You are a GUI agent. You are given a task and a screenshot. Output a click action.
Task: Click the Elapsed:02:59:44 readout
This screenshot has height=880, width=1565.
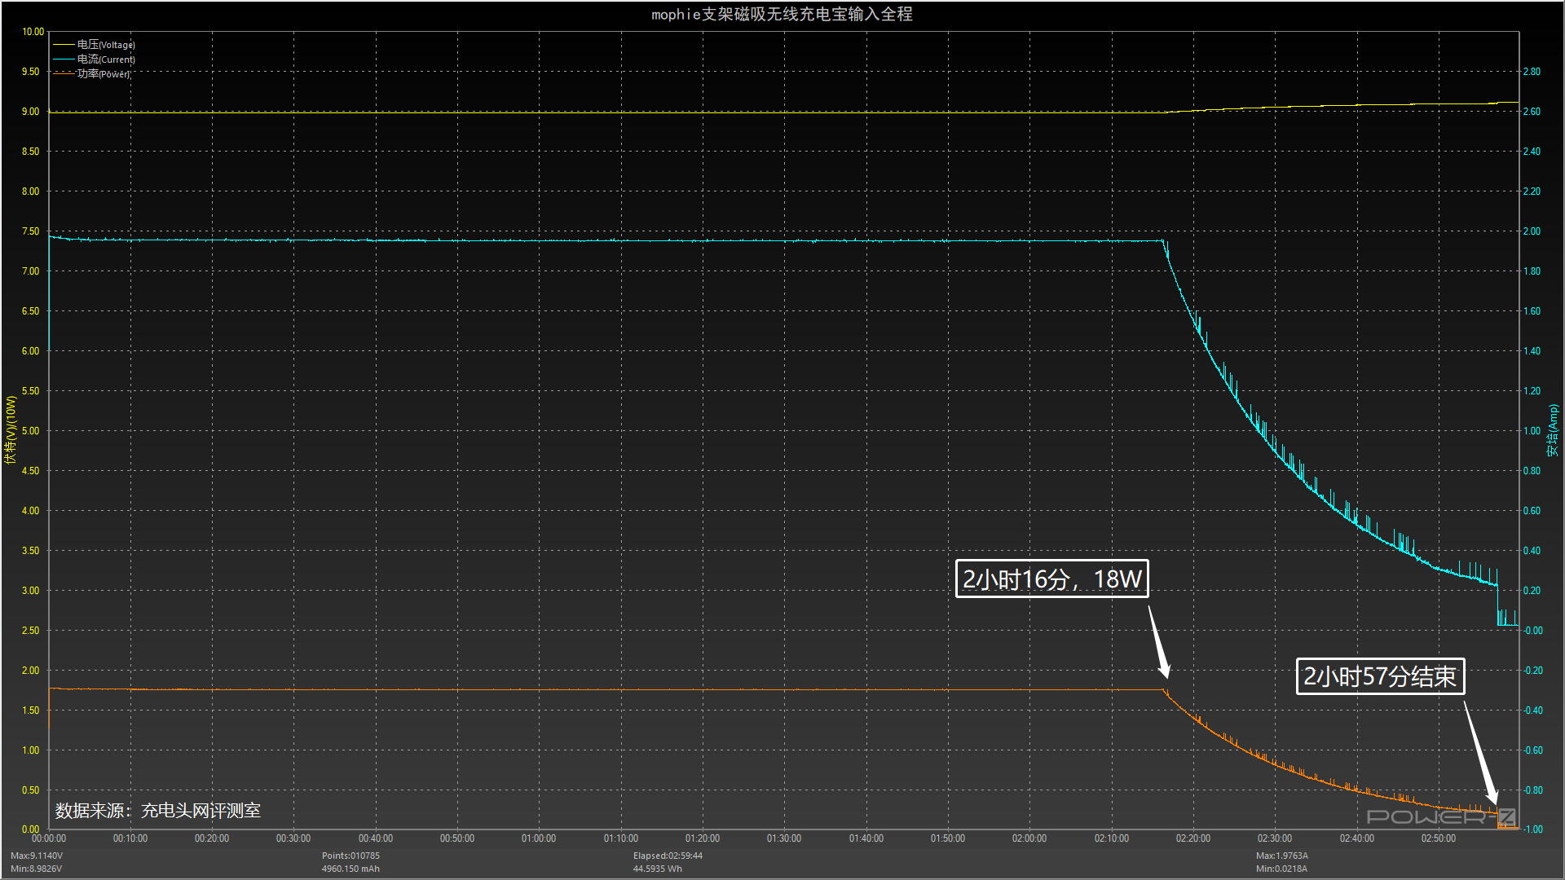(x=668, y=856)
